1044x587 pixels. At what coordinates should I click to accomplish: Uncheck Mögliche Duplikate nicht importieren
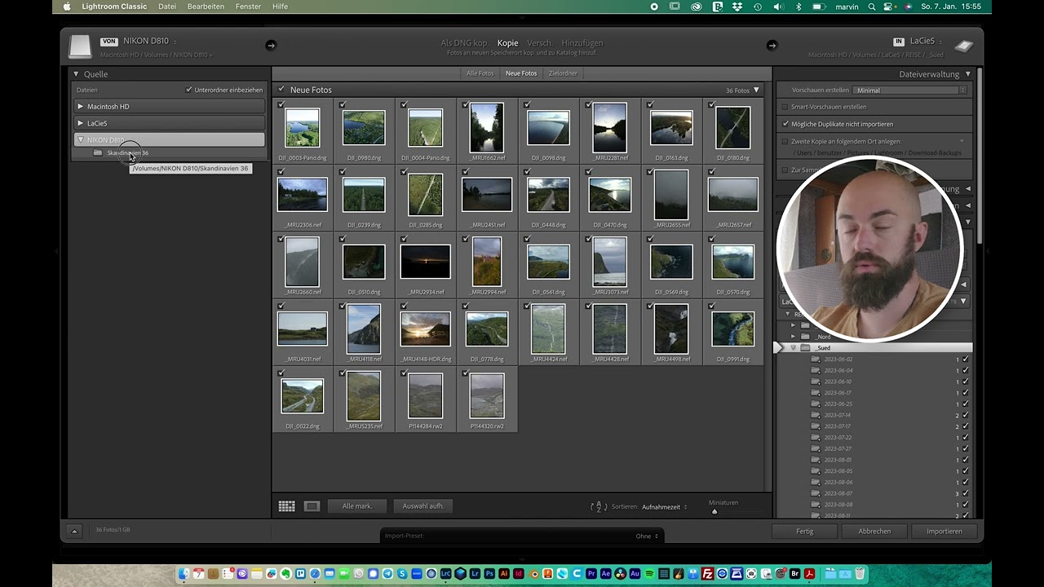(785, 124)
